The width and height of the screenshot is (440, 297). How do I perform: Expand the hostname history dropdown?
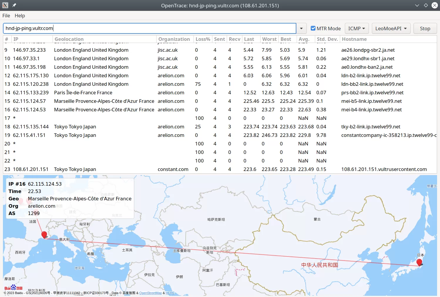(x=301, y=28)
